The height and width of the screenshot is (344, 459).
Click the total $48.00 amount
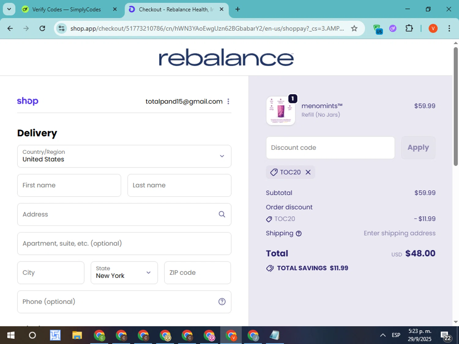(x=420, y=253)
